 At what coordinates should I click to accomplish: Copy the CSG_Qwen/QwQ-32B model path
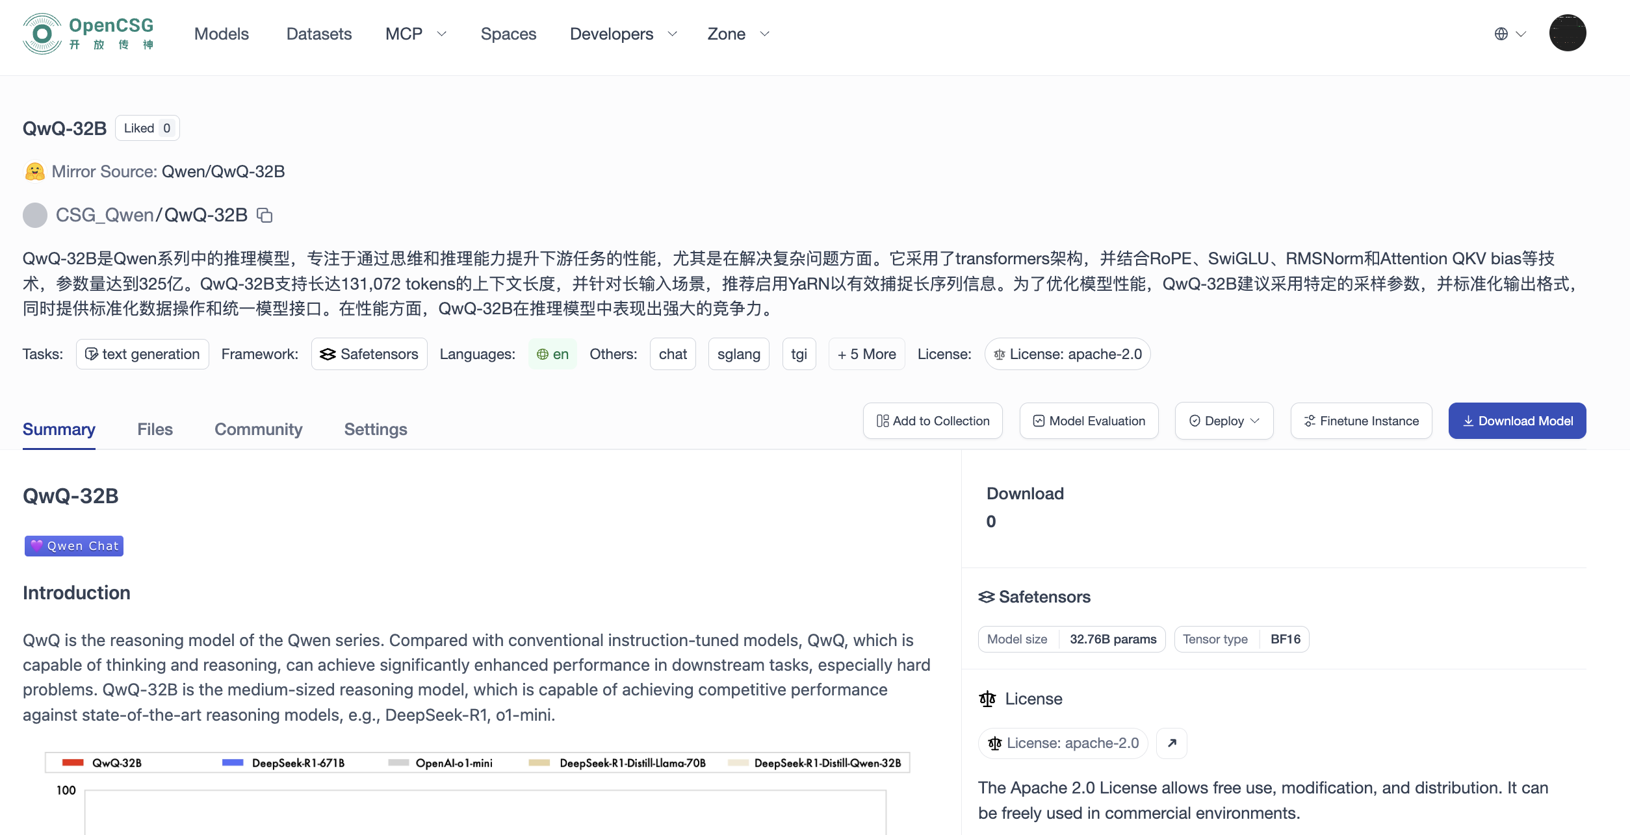pos(265,215)
